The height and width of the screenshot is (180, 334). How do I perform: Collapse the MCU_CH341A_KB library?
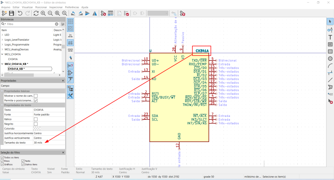[x=2, y=64]
